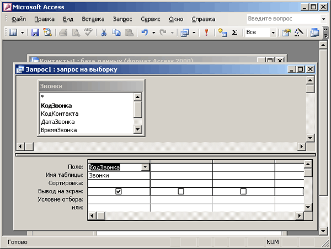Select КодКонтакта in Звонки field list

(x=87, y=113)
